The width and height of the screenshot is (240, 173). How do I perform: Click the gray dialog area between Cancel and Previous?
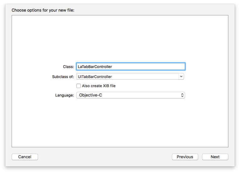pos(104,157)
